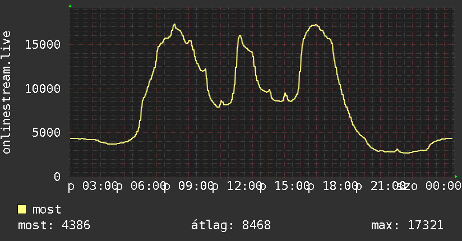Click the green arrow ending the x-axis

click(x=456, y=177)
